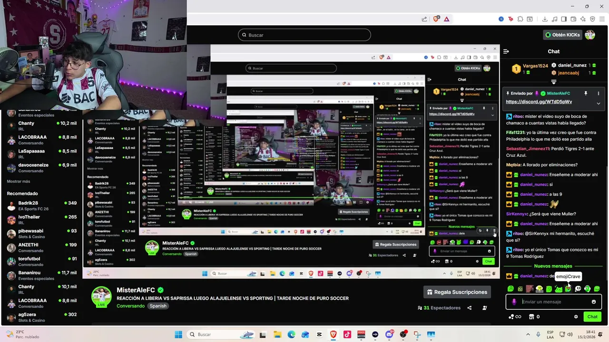Open the Kick shop storefront icon
609x342 pixels.
pyautogui.click(x=531, y=317)
